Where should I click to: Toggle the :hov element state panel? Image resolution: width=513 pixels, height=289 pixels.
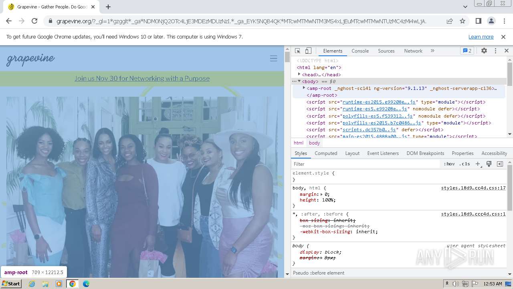(449, 164)
